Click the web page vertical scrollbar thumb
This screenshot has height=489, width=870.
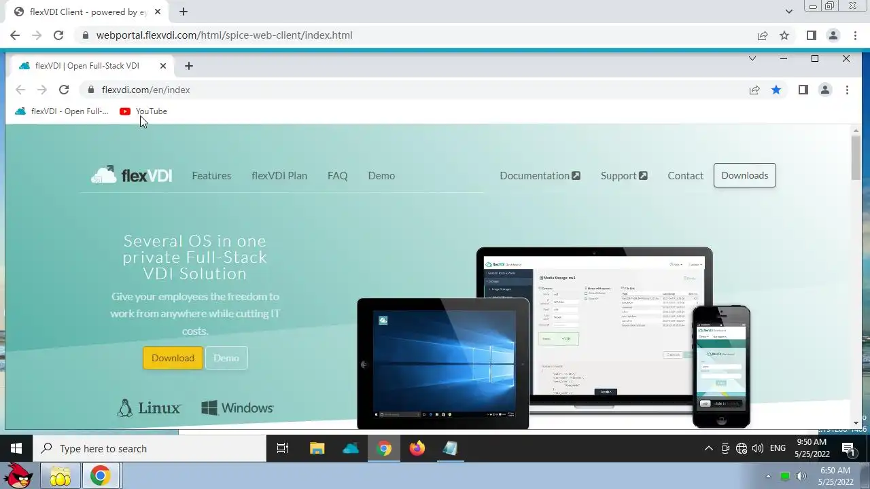(856, 158)
